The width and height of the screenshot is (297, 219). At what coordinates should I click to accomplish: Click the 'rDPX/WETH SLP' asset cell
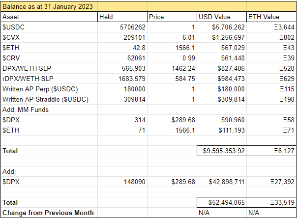pos(28,79)
